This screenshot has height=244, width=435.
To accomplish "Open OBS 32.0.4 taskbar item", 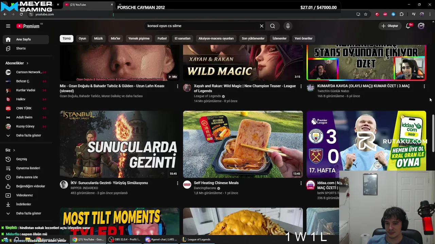I will 124,239.
